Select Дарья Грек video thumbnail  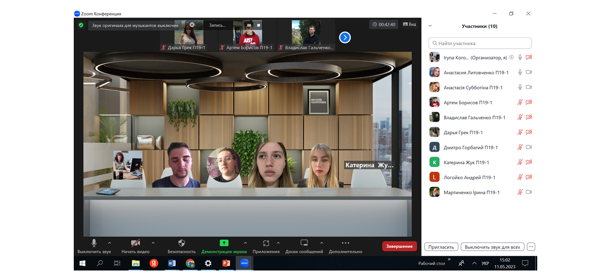pyautogui.click(x=189, y=35)
